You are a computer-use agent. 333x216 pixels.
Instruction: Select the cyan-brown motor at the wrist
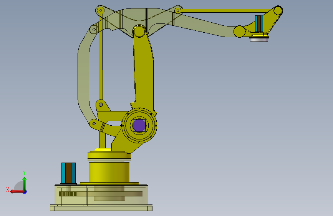click(x=259, y=23)
